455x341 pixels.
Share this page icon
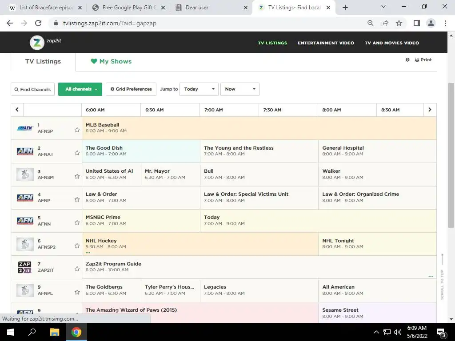pyautogui.click(x=385, y=23)
